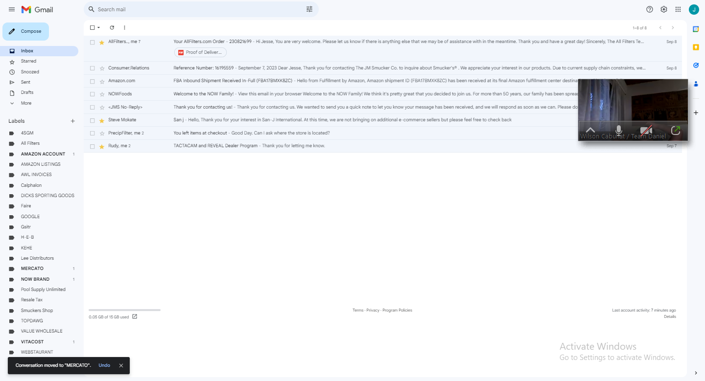Select the JMS No-Reply email checkbox

tap(92, 107)
